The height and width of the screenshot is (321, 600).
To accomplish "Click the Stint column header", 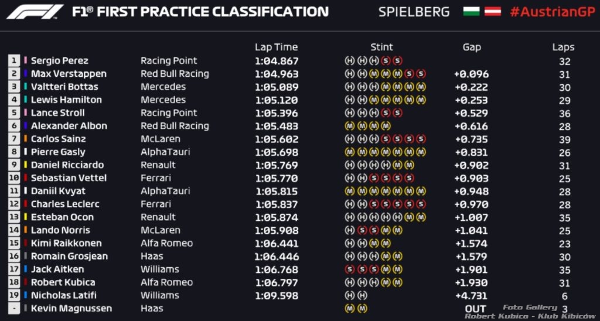I will point(381,47).
